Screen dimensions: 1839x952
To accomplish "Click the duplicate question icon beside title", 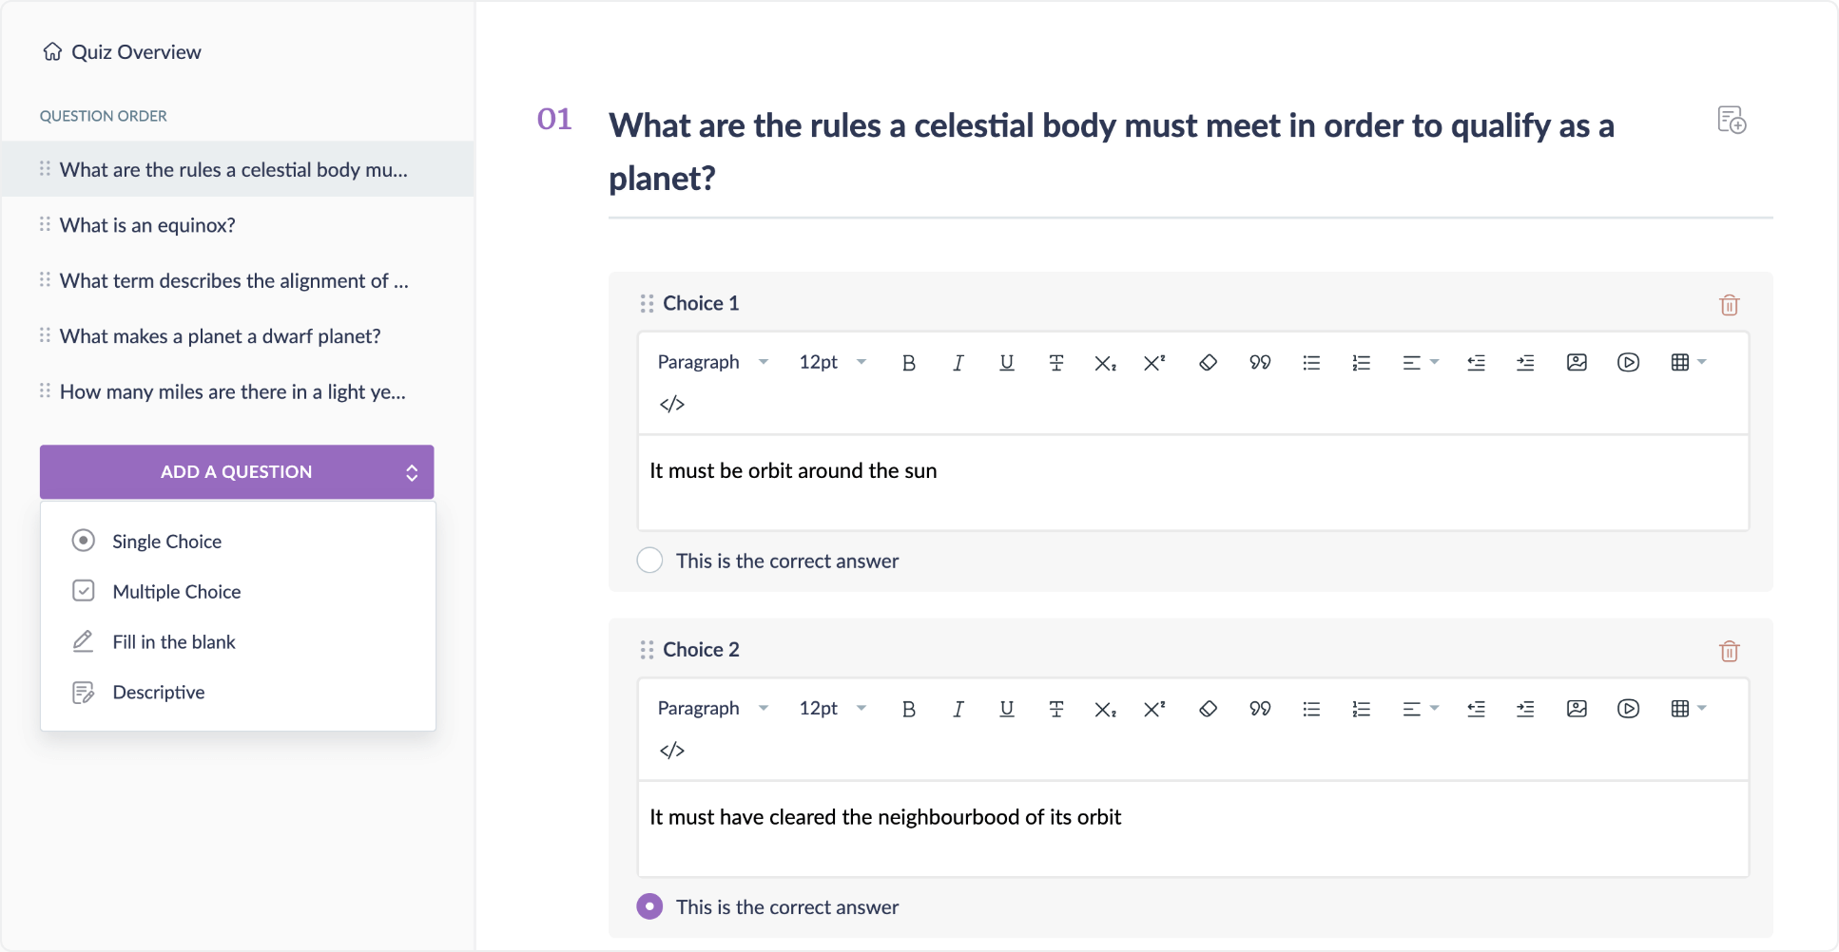I will (1732, 121).
